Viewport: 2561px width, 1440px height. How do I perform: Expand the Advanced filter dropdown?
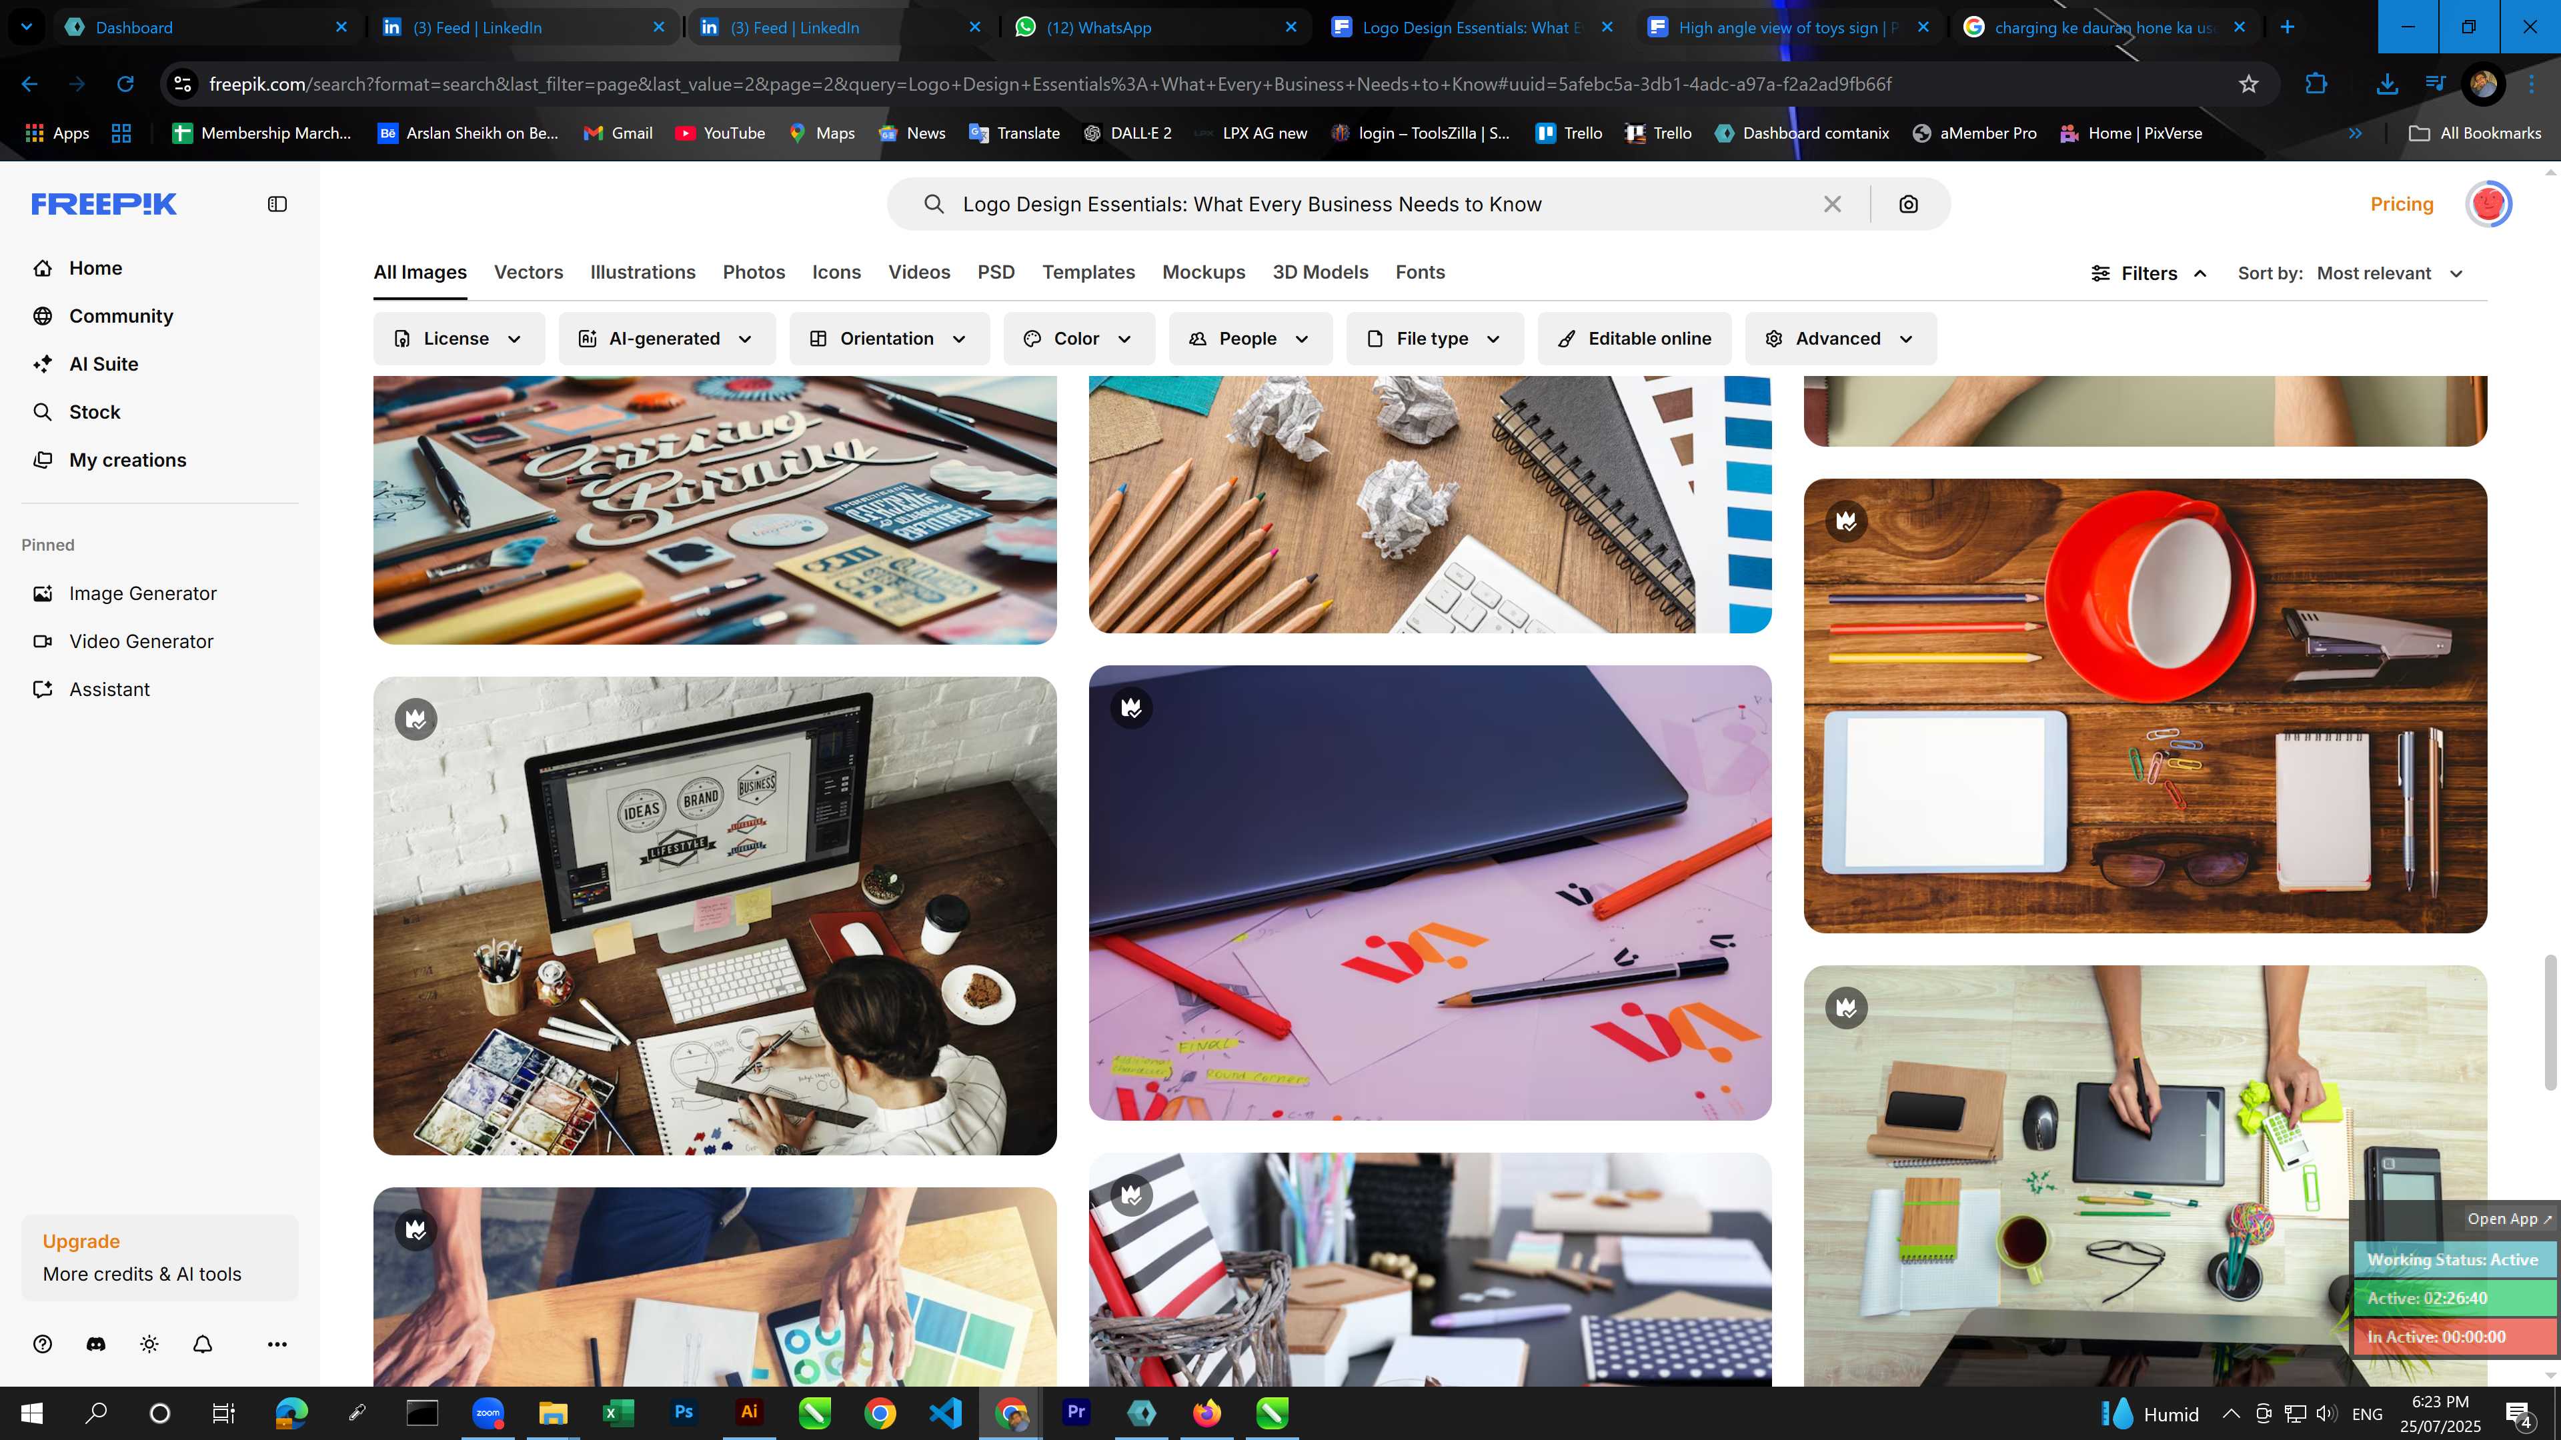pos(1840,338)
